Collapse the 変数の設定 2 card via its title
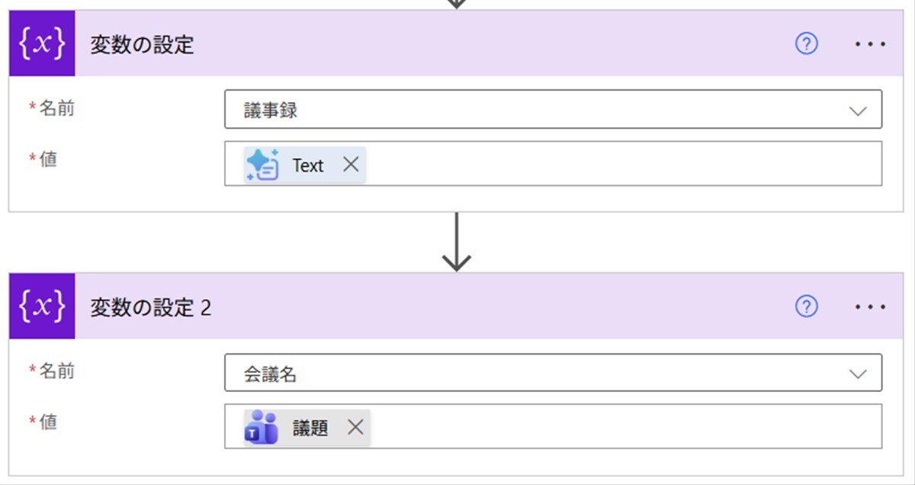Viewport: 915px width, 485px height. (151, 307)
